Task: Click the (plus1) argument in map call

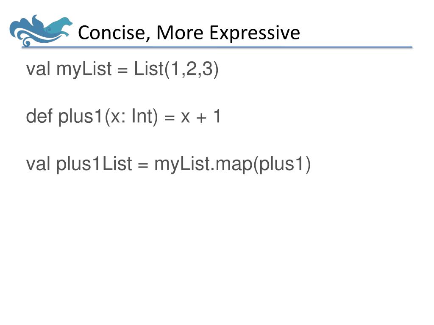Action: pos(282,165)
